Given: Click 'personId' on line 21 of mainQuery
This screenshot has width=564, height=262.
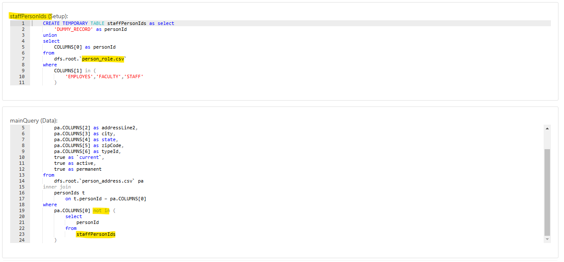Looking at the screenshot, I should point(88,222).
